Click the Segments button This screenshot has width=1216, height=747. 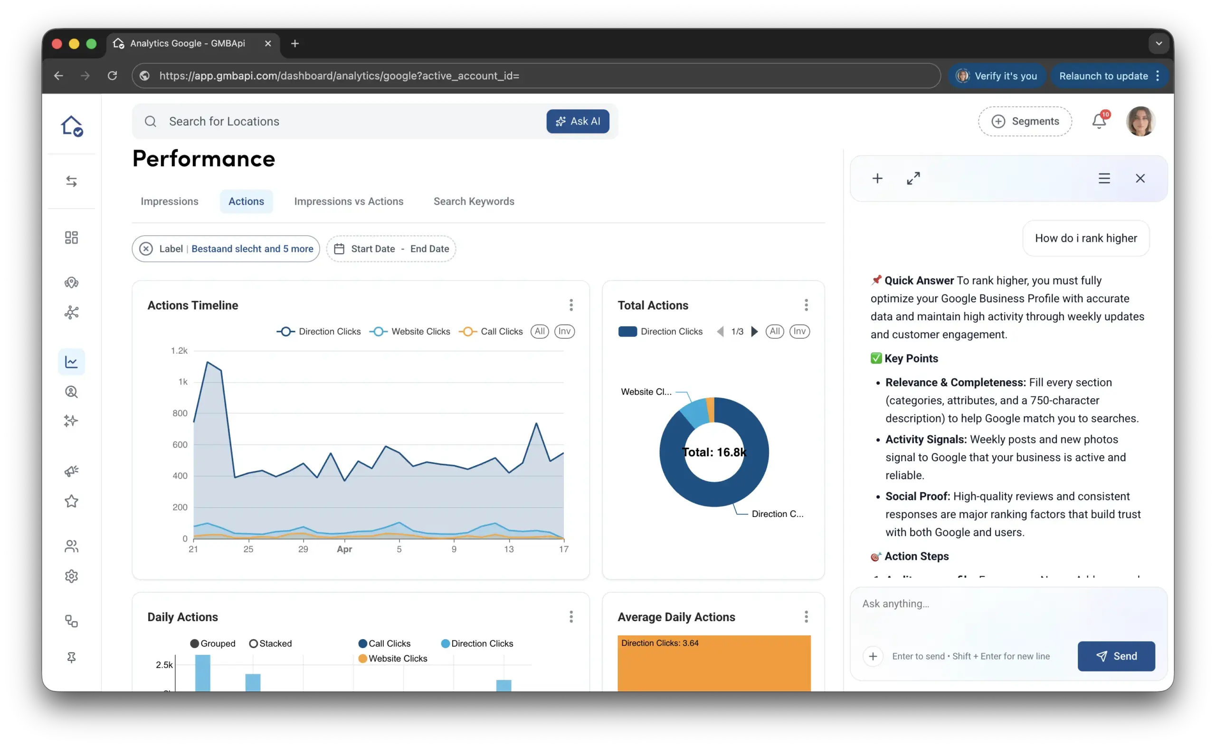click(x=1025, y=122)
